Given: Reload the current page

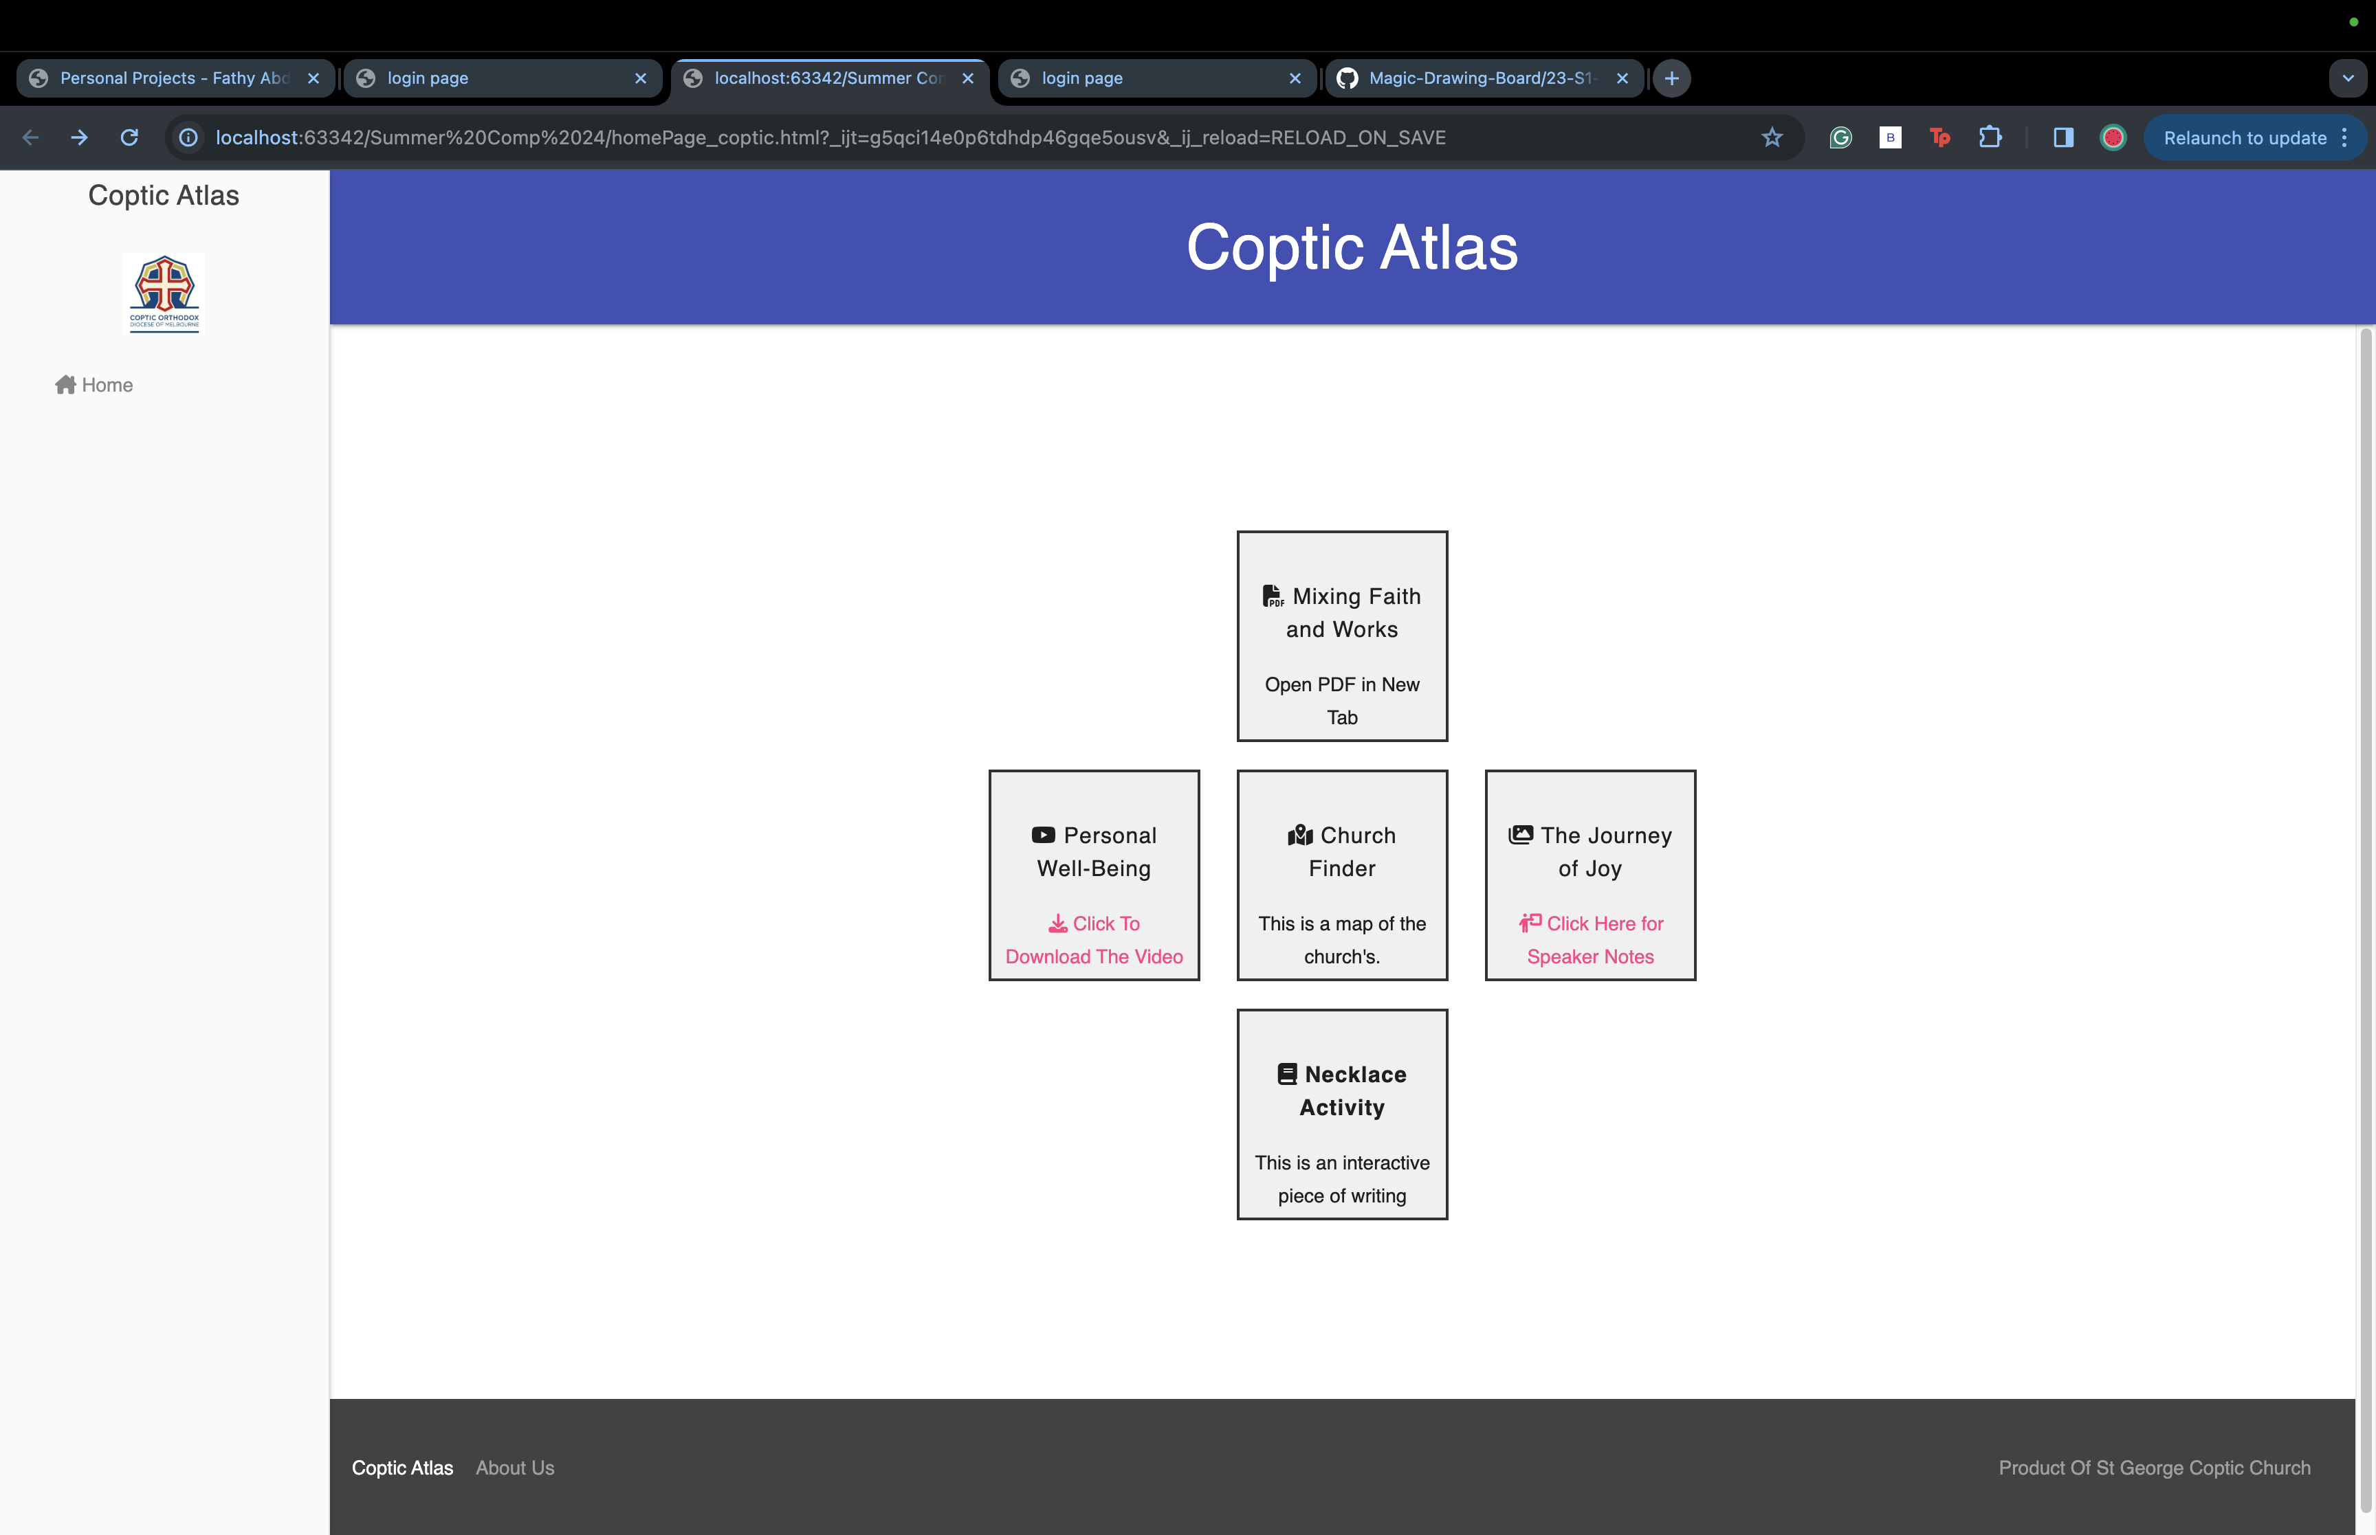Looking at the screenshot, I should pos(129,137).
